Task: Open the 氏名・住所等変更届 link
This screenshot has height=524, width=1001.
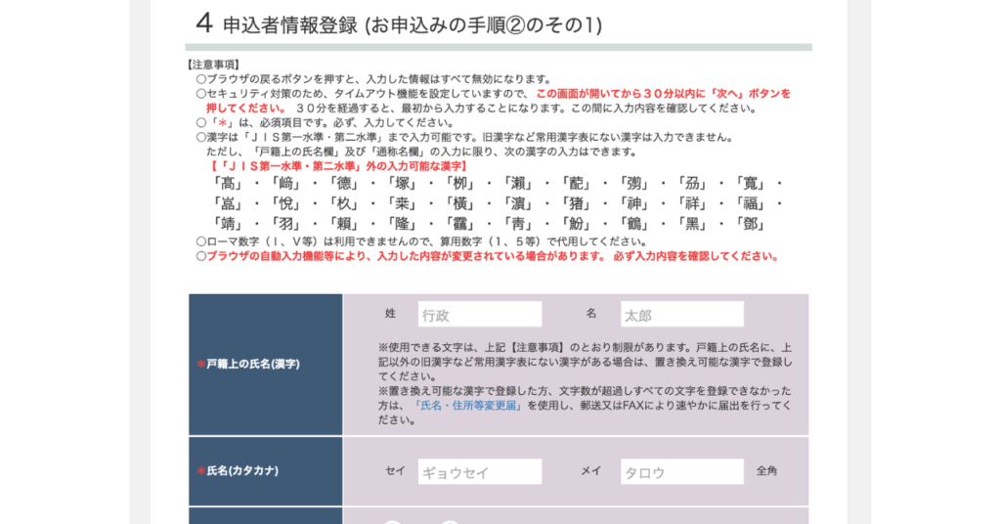Action: coord(464,405)
